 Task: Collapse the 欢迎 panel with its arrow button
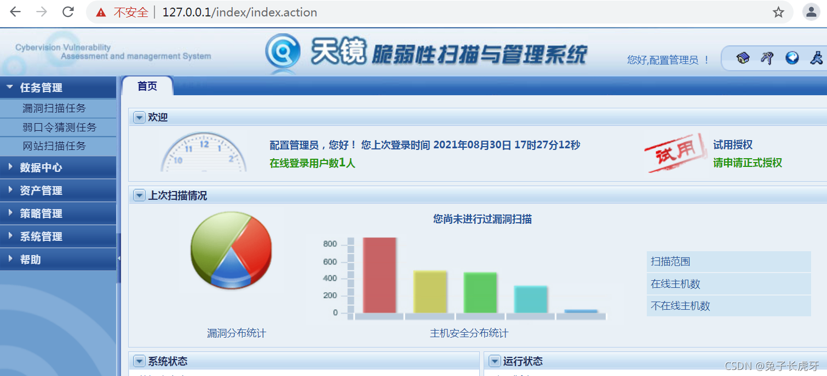139,118
